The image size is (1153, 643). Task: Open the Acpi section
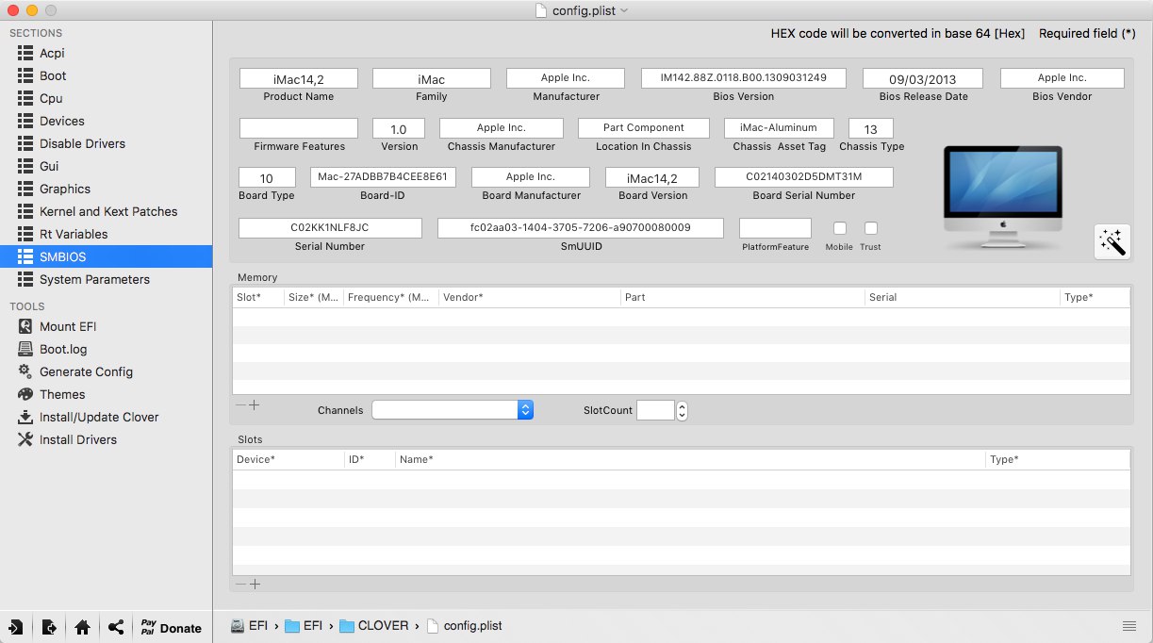click(x=106, y=53)
